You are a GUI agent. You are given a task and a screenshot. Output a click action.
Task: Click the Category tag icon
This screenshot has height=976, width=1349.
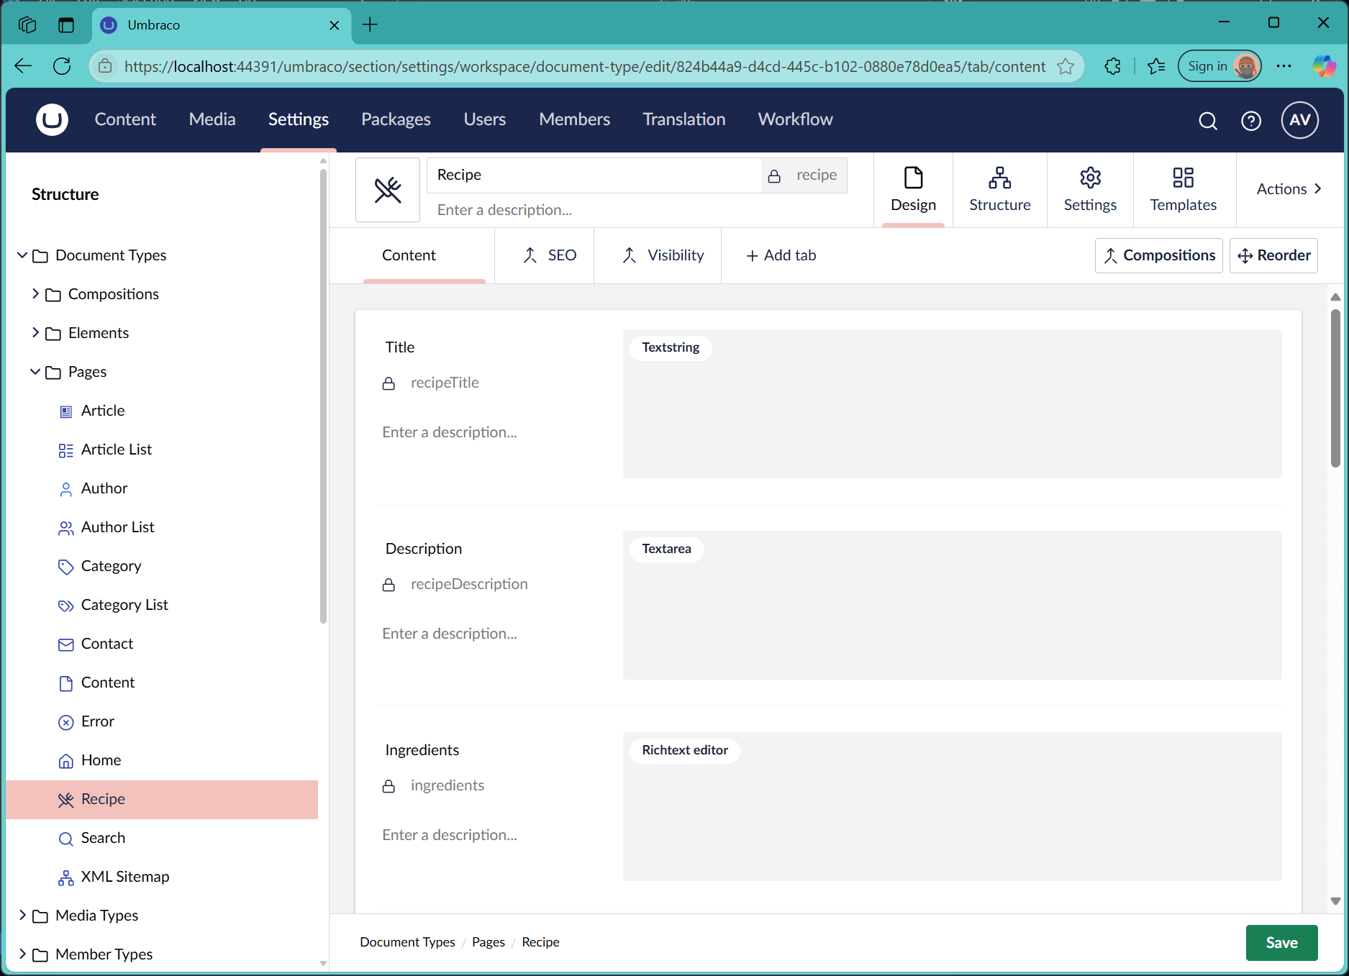tap(65, 567)
